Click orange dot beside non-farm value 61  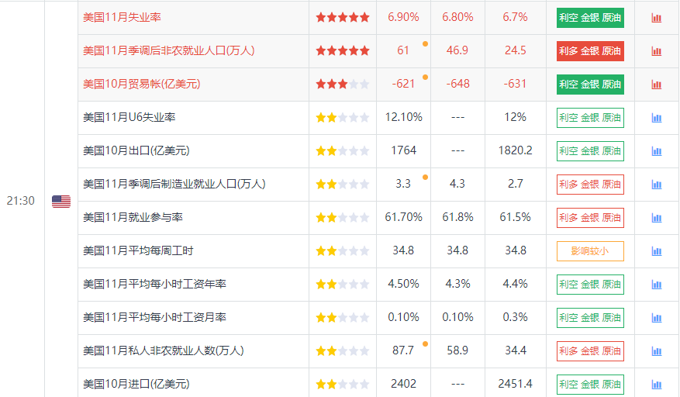coord(425,44)
